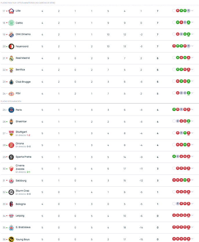Click the Celtic club crest
199x242 pixels.
[x=11, y=23]
